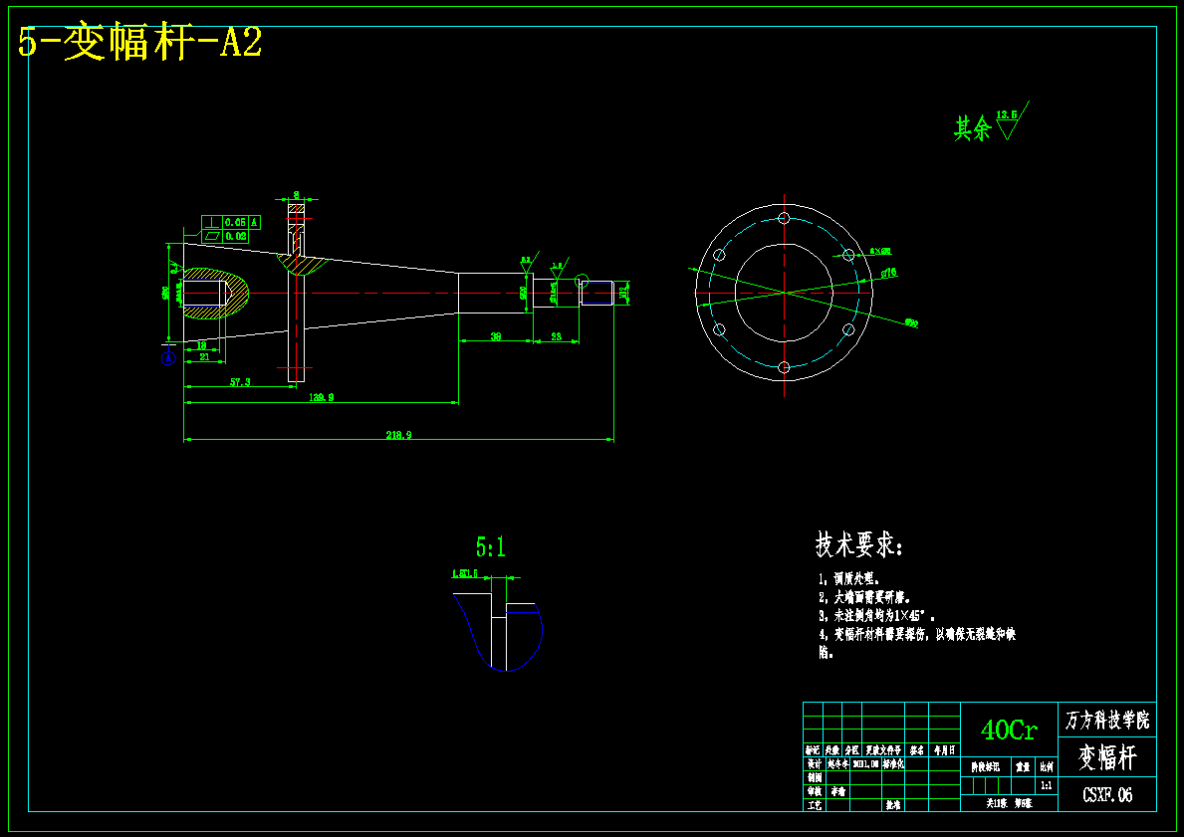Select the "0.02" flatness tolerance value
This screenshot has width=1184, height=837.
pos(235,236)
